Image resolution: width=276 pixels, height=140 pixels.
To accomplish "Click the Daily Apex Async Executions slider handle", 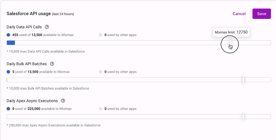I will point(243,117).
